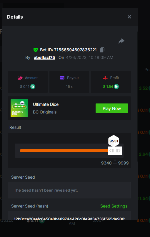
Task: Click the dialog vertical scrollbar
Action: pos(137,96)
